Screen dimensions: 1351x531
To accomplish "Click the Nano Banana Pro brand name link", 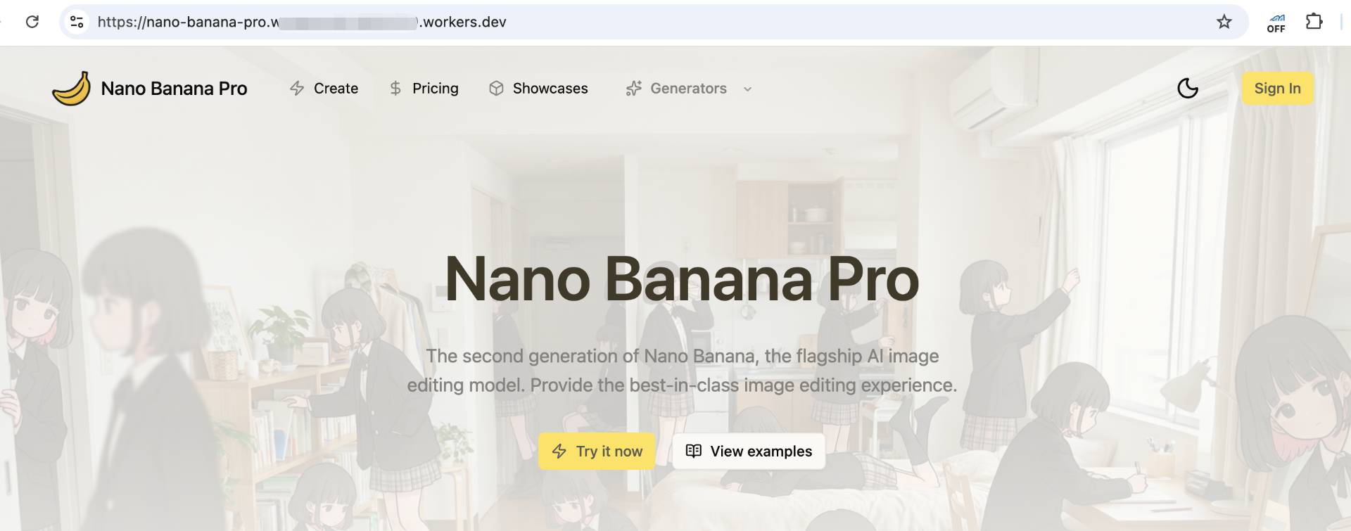I will (174, 89).
